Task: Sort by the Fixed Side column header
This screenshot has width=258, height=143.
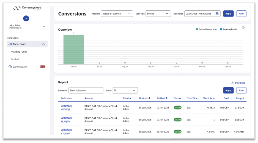Action: point(192,98)
